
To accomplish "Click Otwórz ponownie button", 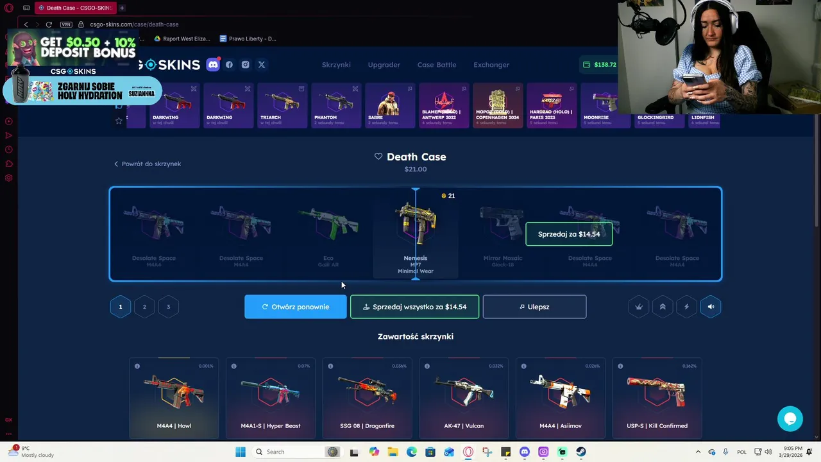I will (x=296, y=307).
